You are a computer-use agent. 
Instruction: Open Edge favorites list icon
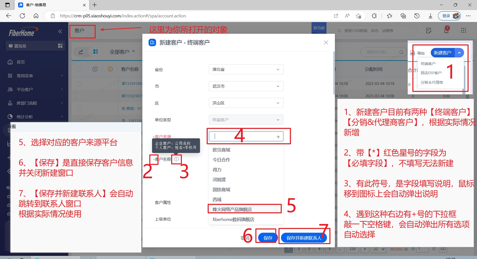(x=389, y=16)
